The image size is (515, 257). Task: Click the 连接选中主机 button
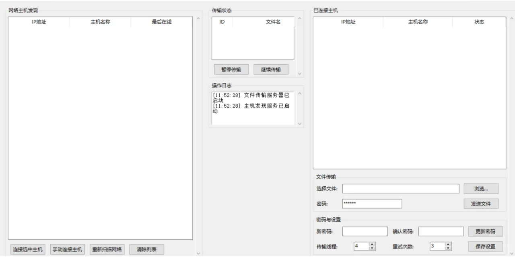27,249
